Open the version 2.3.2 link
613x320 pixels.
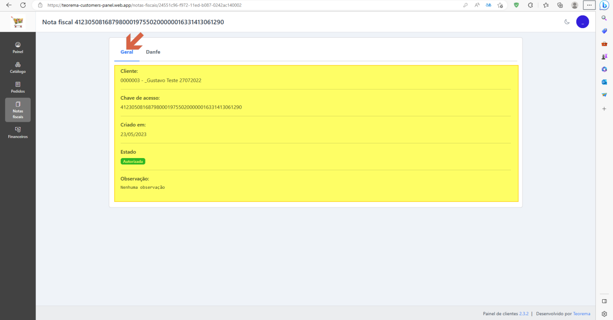[524, 314]
